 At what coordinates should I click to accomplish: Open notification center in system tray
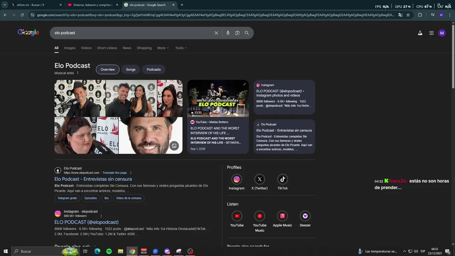point(448,251)
